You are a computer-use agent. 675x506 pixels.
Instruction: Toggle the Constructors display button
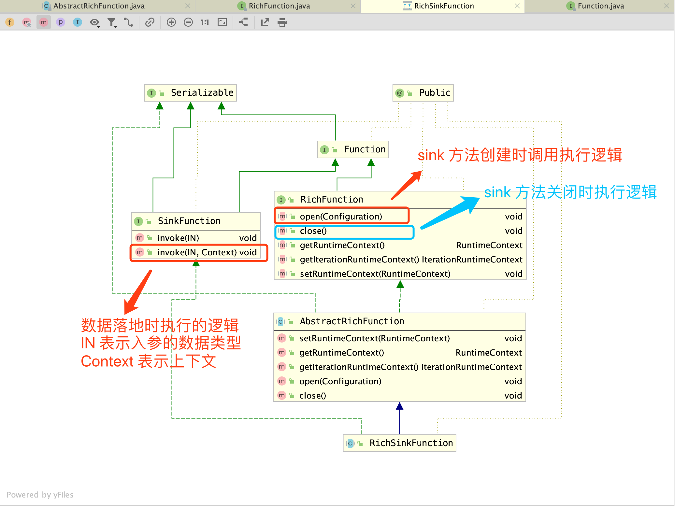27,22
